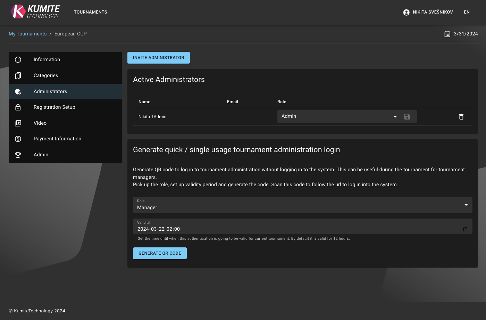Click the user avatar icon for Nikita Svešnikov
This screenshot has width=486, height=320.
[x=406, y=12]
